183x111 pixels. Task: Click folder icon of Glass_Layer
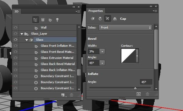(26, 34)
